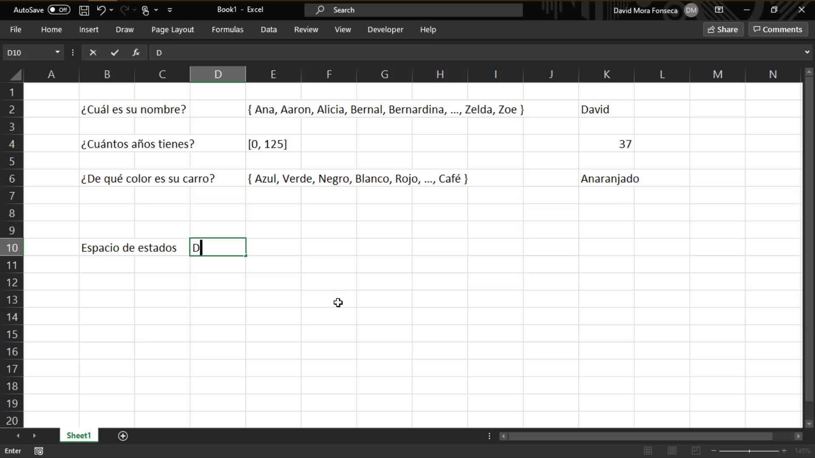Open the Touch/Mouse mode dropdown arrow
This screenshot has height=458, width=815.
(x=156, y=10)
